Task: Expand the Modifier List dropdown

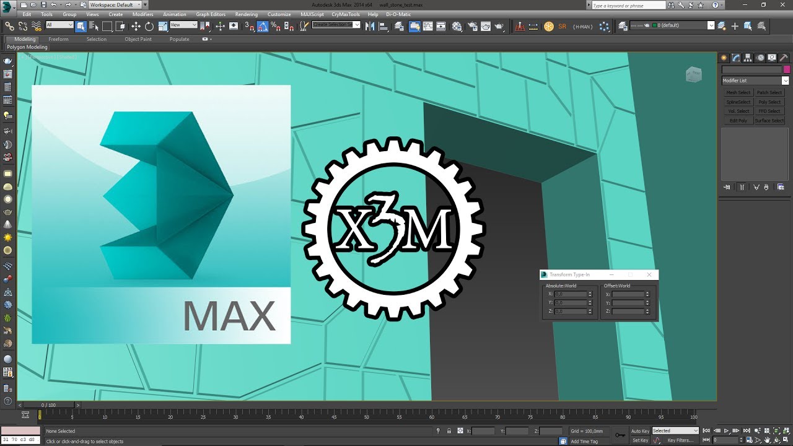Action: pos(755,81)
